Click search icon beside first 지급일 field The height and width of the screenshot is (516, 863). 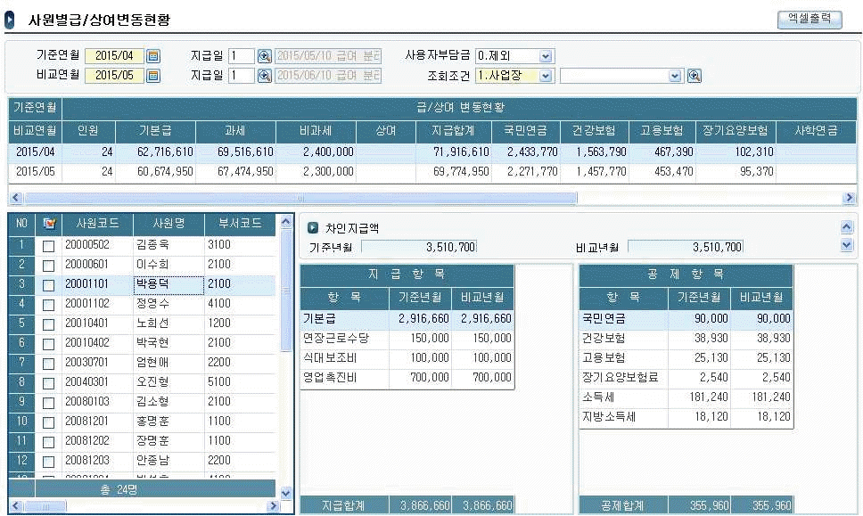(265, 56)
